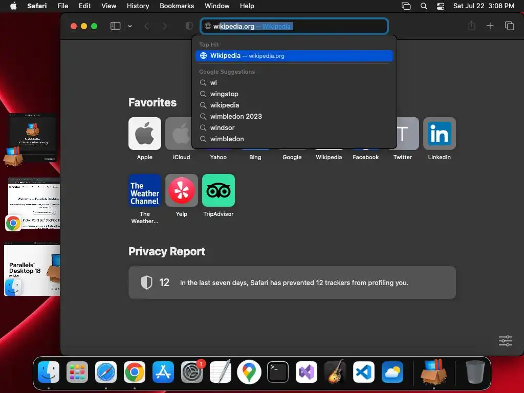Choose the 'windsor' suggestion

pos(294,127)
